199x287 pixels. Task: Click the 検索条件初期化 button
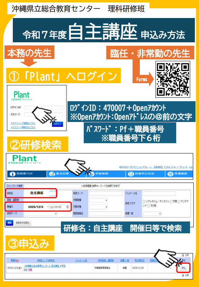click(x=22, y=223)
